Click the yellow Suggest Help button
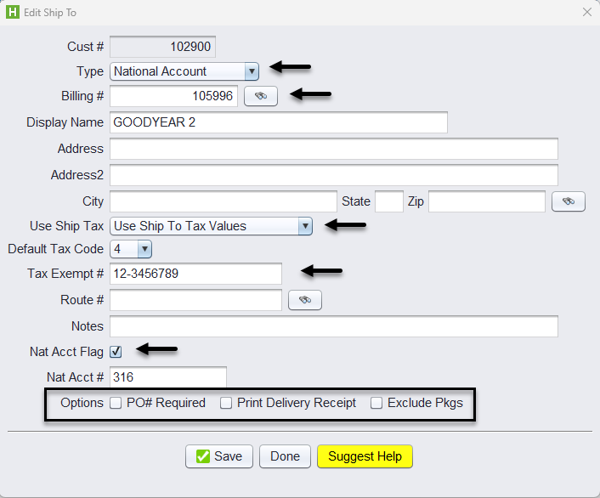Screen dimensions: 600x498 [365, 456]
